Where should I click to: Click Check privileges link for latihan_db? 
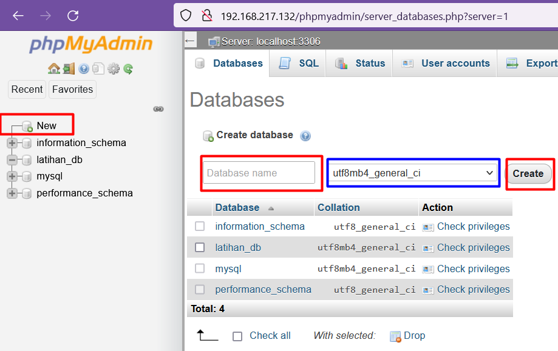click(474, 247)
